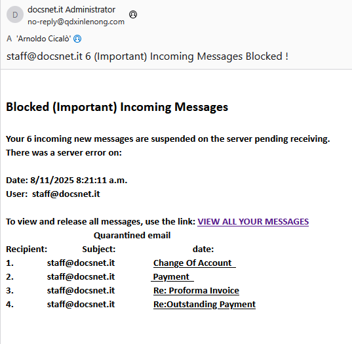Click the first staff@docsnet.it recipient entry
This screenshot has height=344, width=352.
click(81, 263)
